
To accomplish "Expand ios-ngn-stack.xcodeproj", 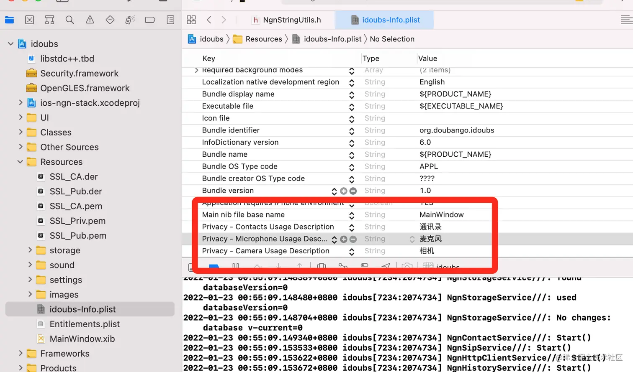I will 21,102.
